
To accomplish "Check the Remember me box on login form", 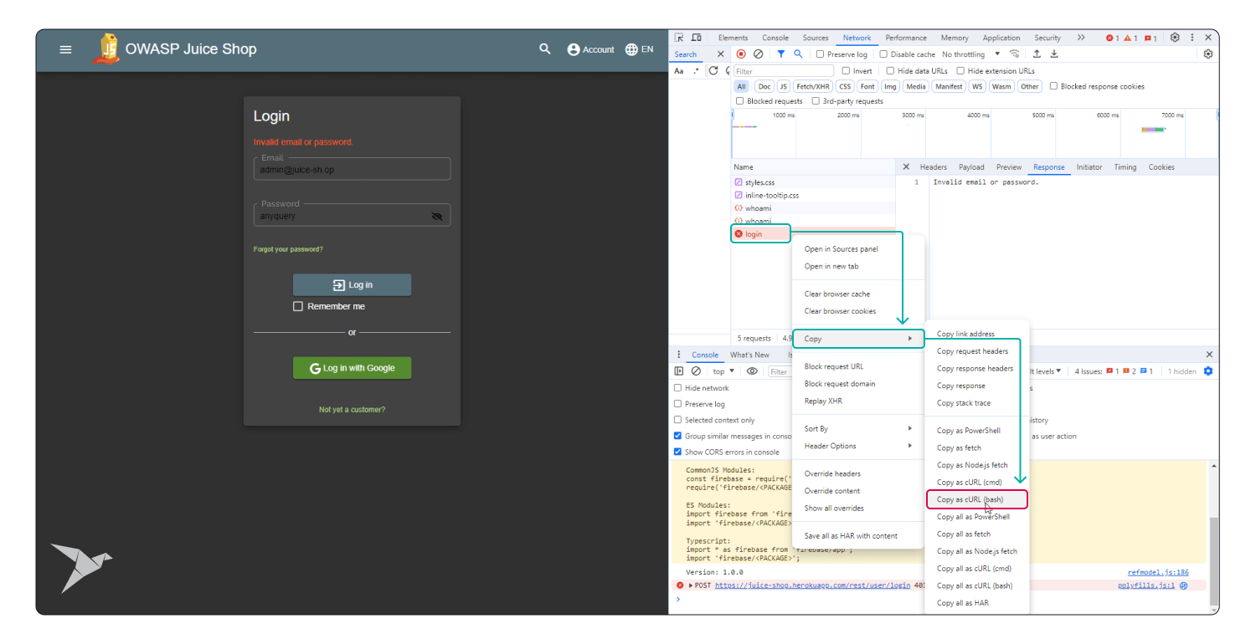I will (x=298, y=306).
